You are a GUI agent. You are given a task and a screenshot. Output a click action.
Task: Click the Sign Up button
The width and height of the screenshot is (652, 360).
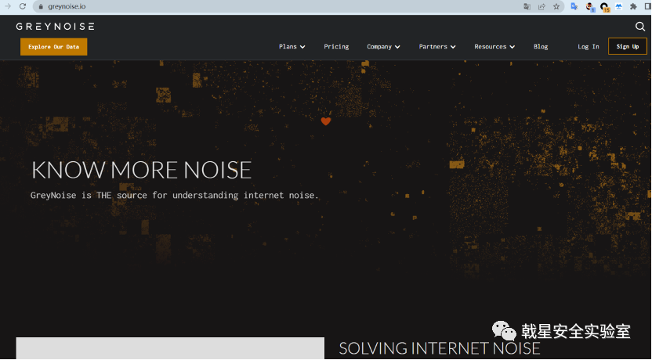coord(628,46)
